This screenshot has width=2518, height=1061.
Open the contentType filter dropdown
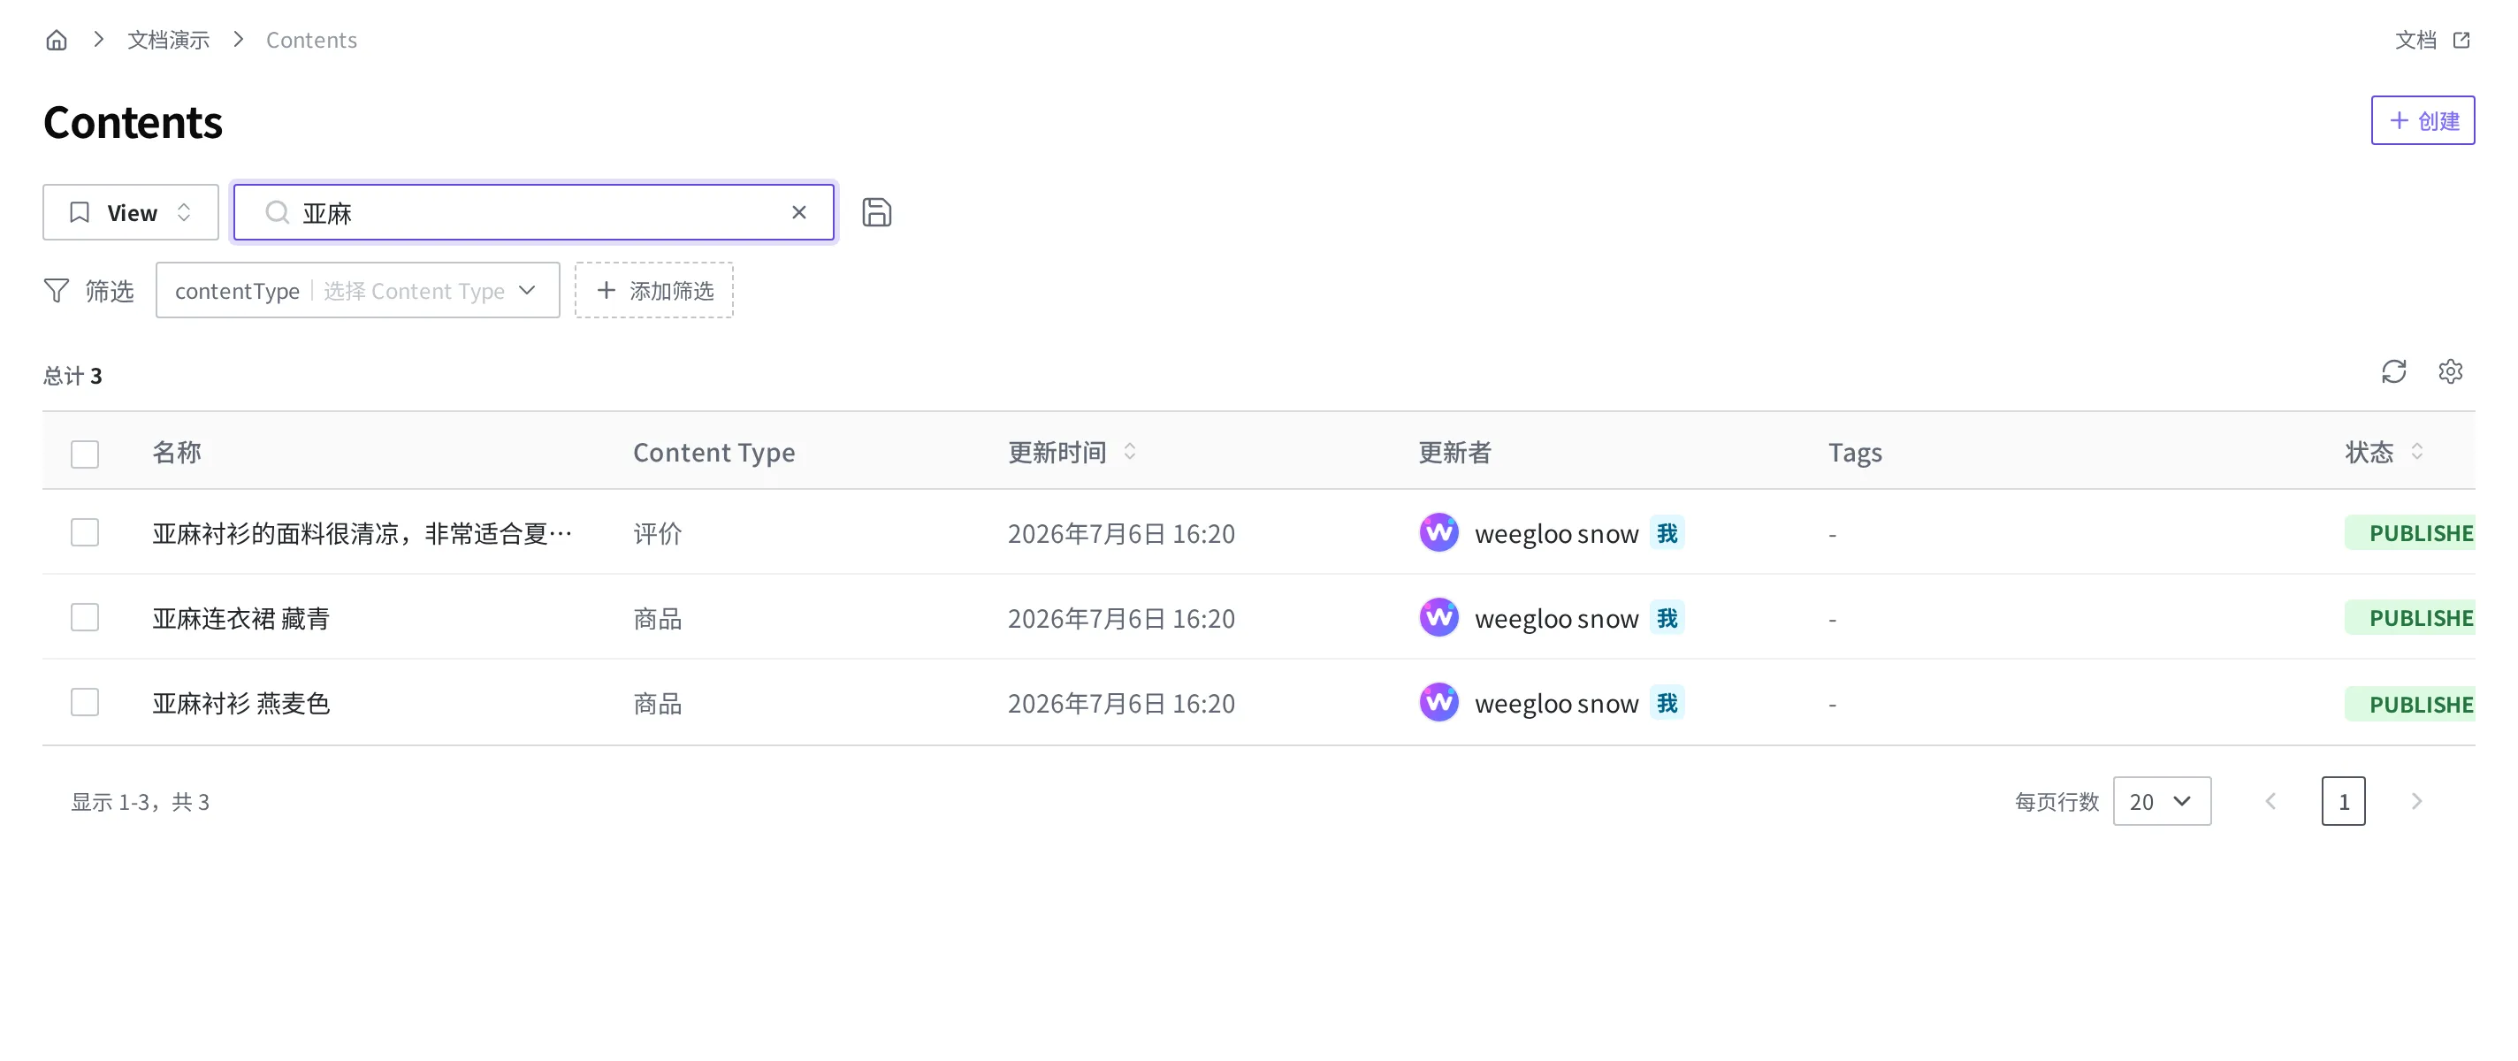[x=358, y=290]
